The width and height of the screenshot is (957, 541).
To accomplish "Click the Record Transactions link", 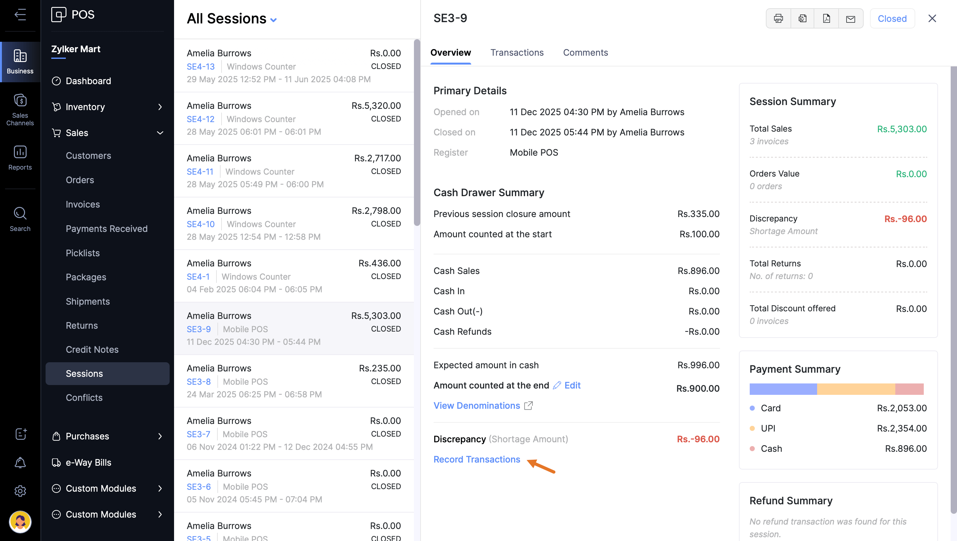I will coord(477,459).
